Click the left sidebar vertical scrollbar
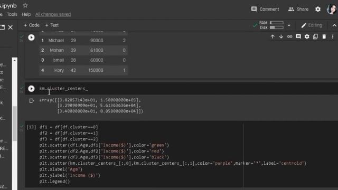Image resolution: width=338 pixels, height=190 pixels. point(14,123)
